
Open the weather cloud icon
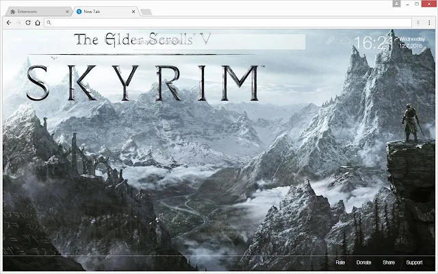pos(346,41)
